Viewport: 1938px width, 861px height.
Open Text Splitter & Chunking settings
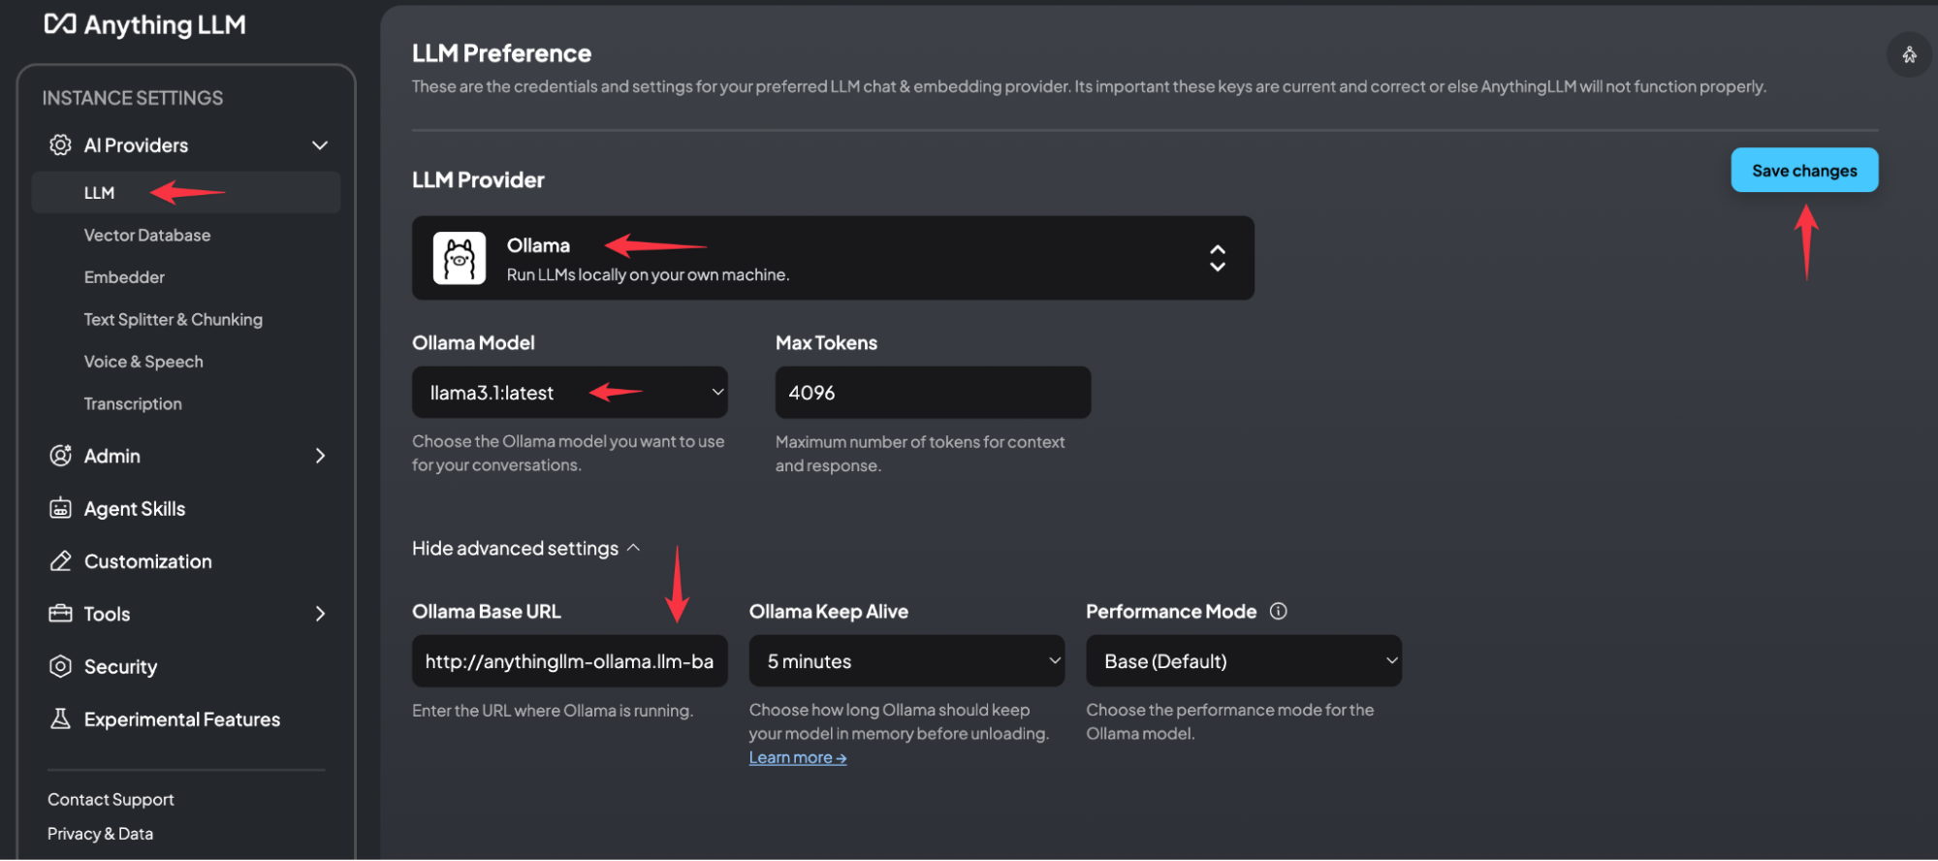pyautogui.click(x=174, y=320)
